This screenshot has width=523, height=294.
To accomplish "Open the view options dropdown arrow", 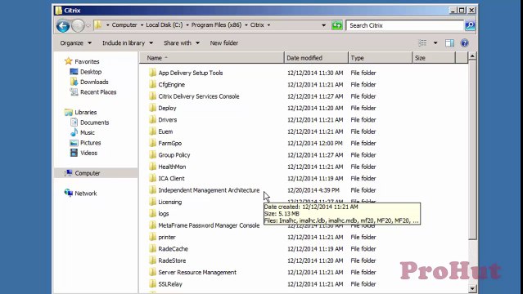I will [435, 43].
